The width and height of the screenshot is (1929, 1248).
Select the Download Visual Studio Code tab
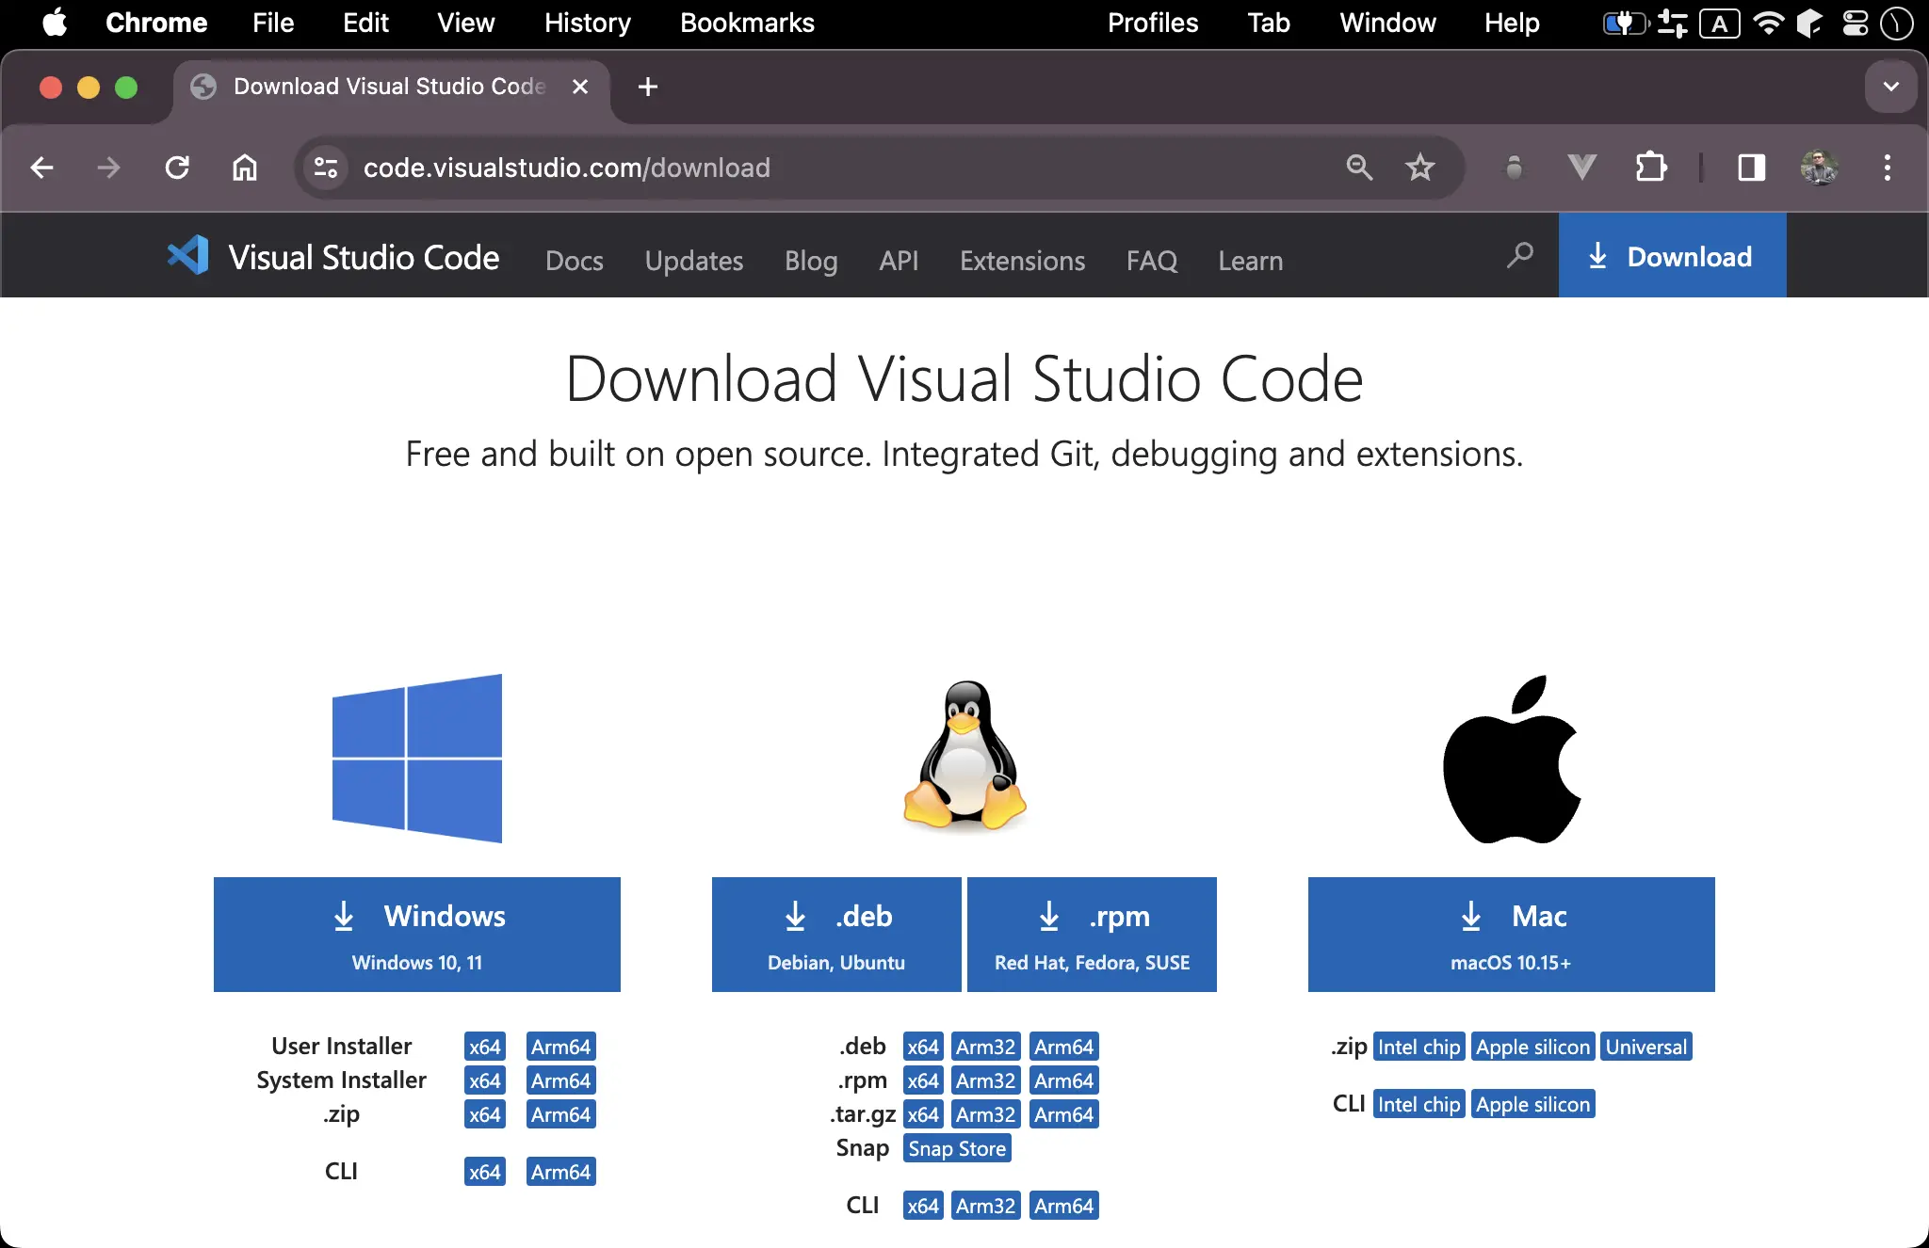coord(390,87)
